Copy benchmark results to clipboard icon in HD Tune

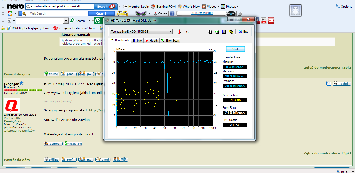210,32
